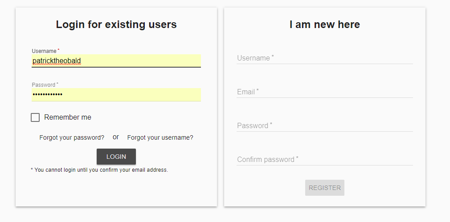Open the Forgot your password? link
Image resolution: width=450 pixels, height=222 pixels.
pos(72,138)
